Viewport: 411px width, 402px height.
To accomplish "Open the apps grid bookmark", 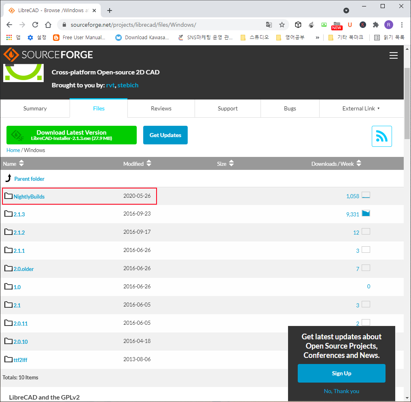I will (9, 38).
